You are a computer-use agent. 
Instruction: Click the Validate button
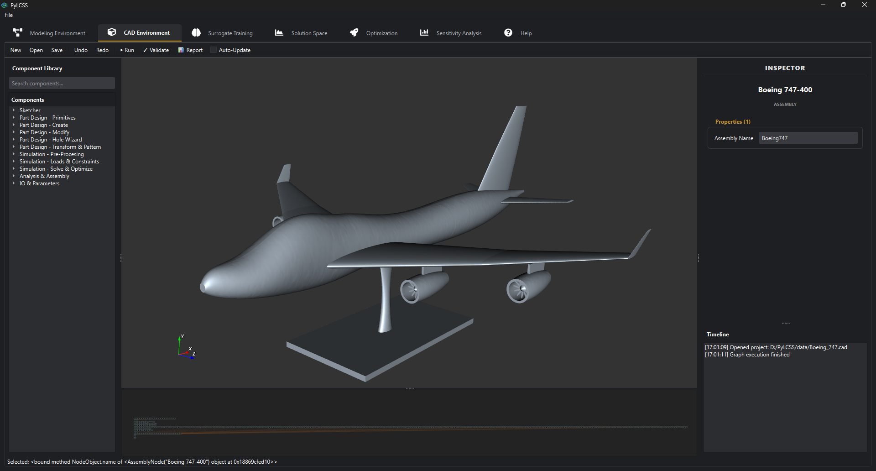tap(156, 50)
